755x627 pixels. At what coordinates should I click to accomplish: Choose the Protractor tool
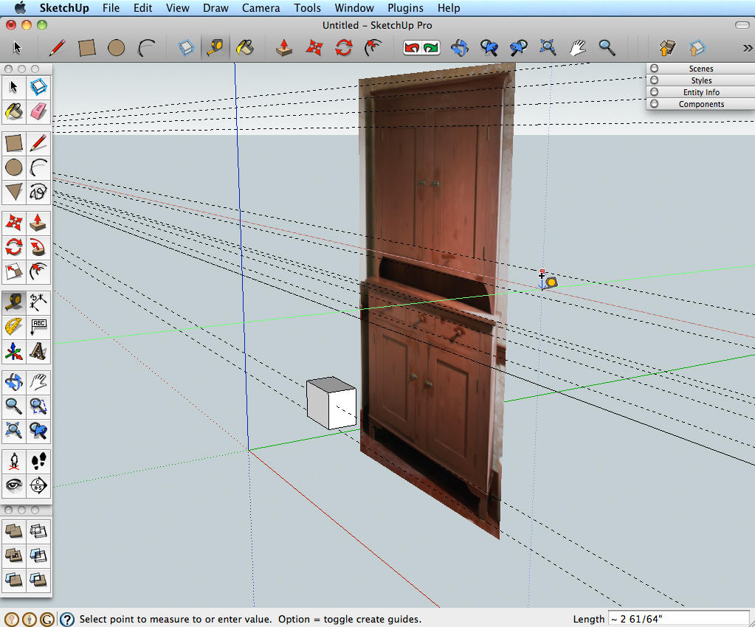(13, 326)
